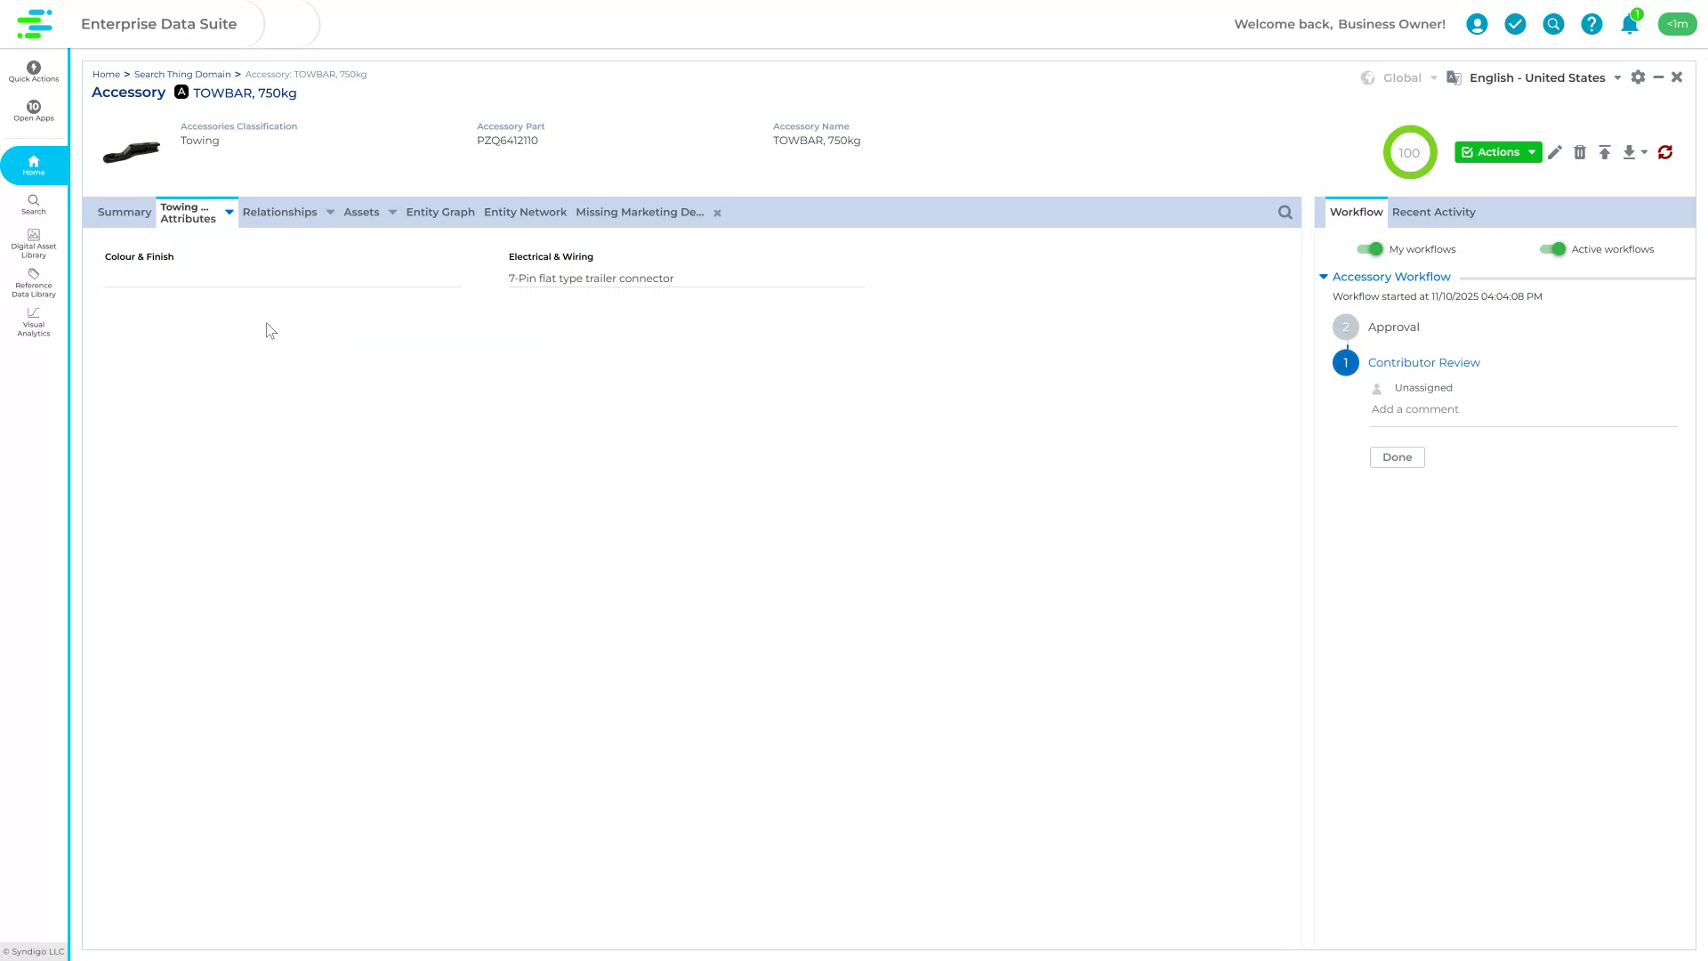Expand the Relationships tab dropdown arrow

pyautogui.click(x=330, y=212)
